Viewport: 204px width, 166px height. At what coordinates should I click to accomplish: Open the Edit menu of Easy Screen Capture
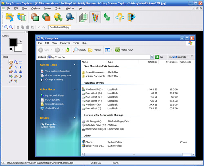point(16,8)
